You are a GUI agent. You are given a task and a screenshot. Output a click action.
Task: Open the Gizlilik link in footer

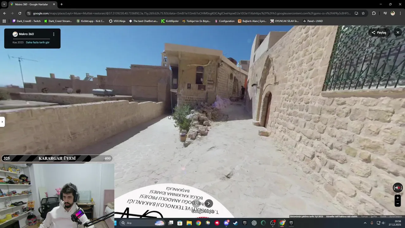point(383,217)
